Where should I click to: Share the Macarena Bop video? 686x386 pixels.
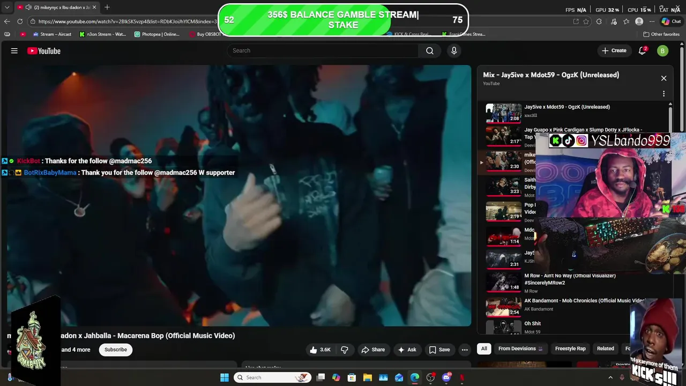click(x=373, y=350)
